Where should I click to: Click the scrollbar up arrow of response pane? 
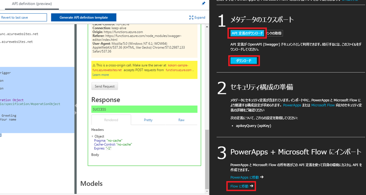click(x=207, y=27)
